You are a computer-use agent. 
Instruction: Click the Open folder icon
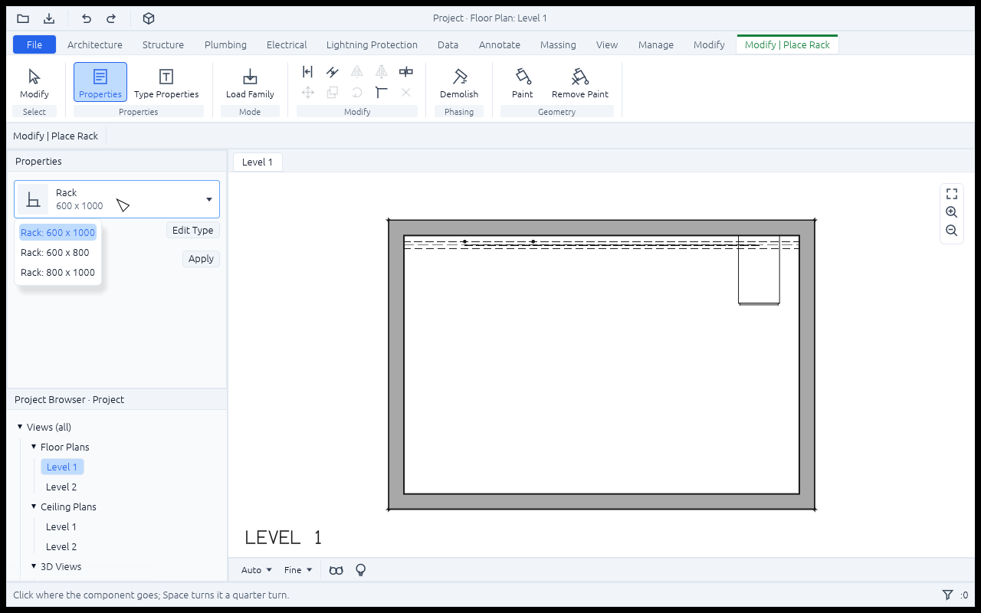23,18
